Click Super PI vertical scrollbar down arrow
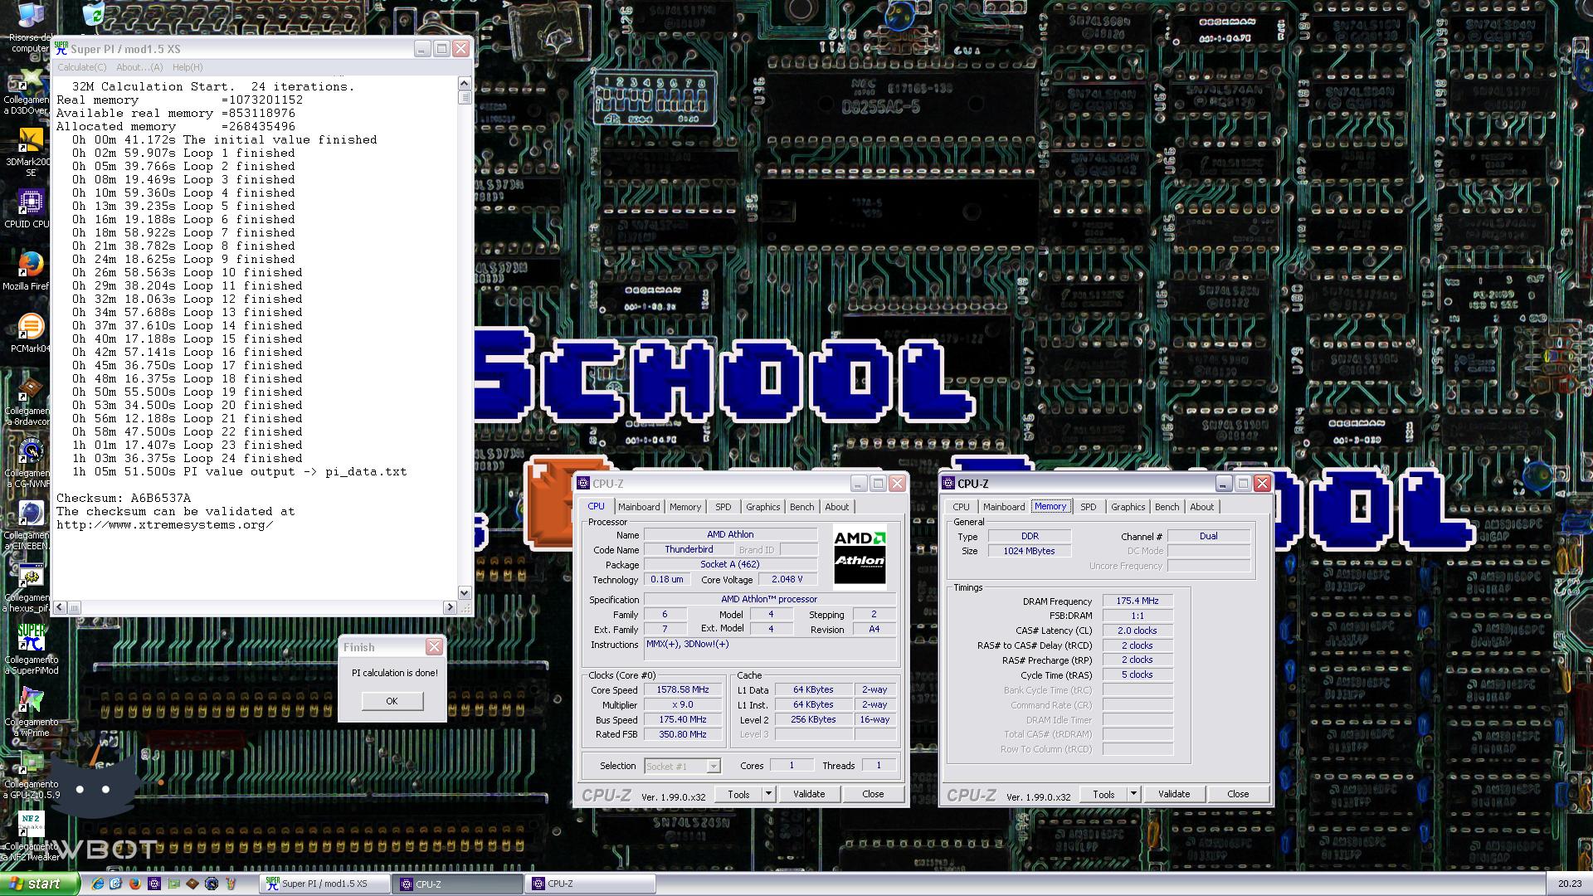This screenshot has width=1593, height=896. click(x=465, y=593)
